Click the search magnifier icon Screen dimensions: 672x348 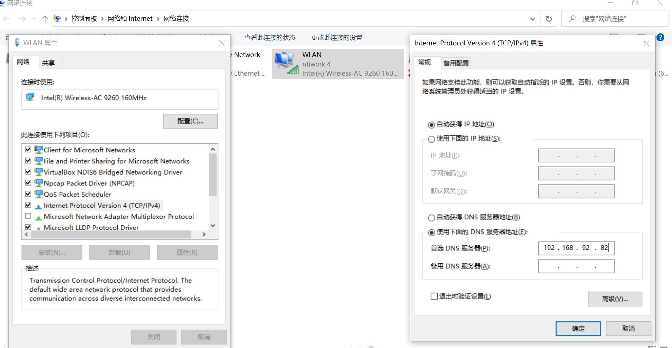point(572,19)
